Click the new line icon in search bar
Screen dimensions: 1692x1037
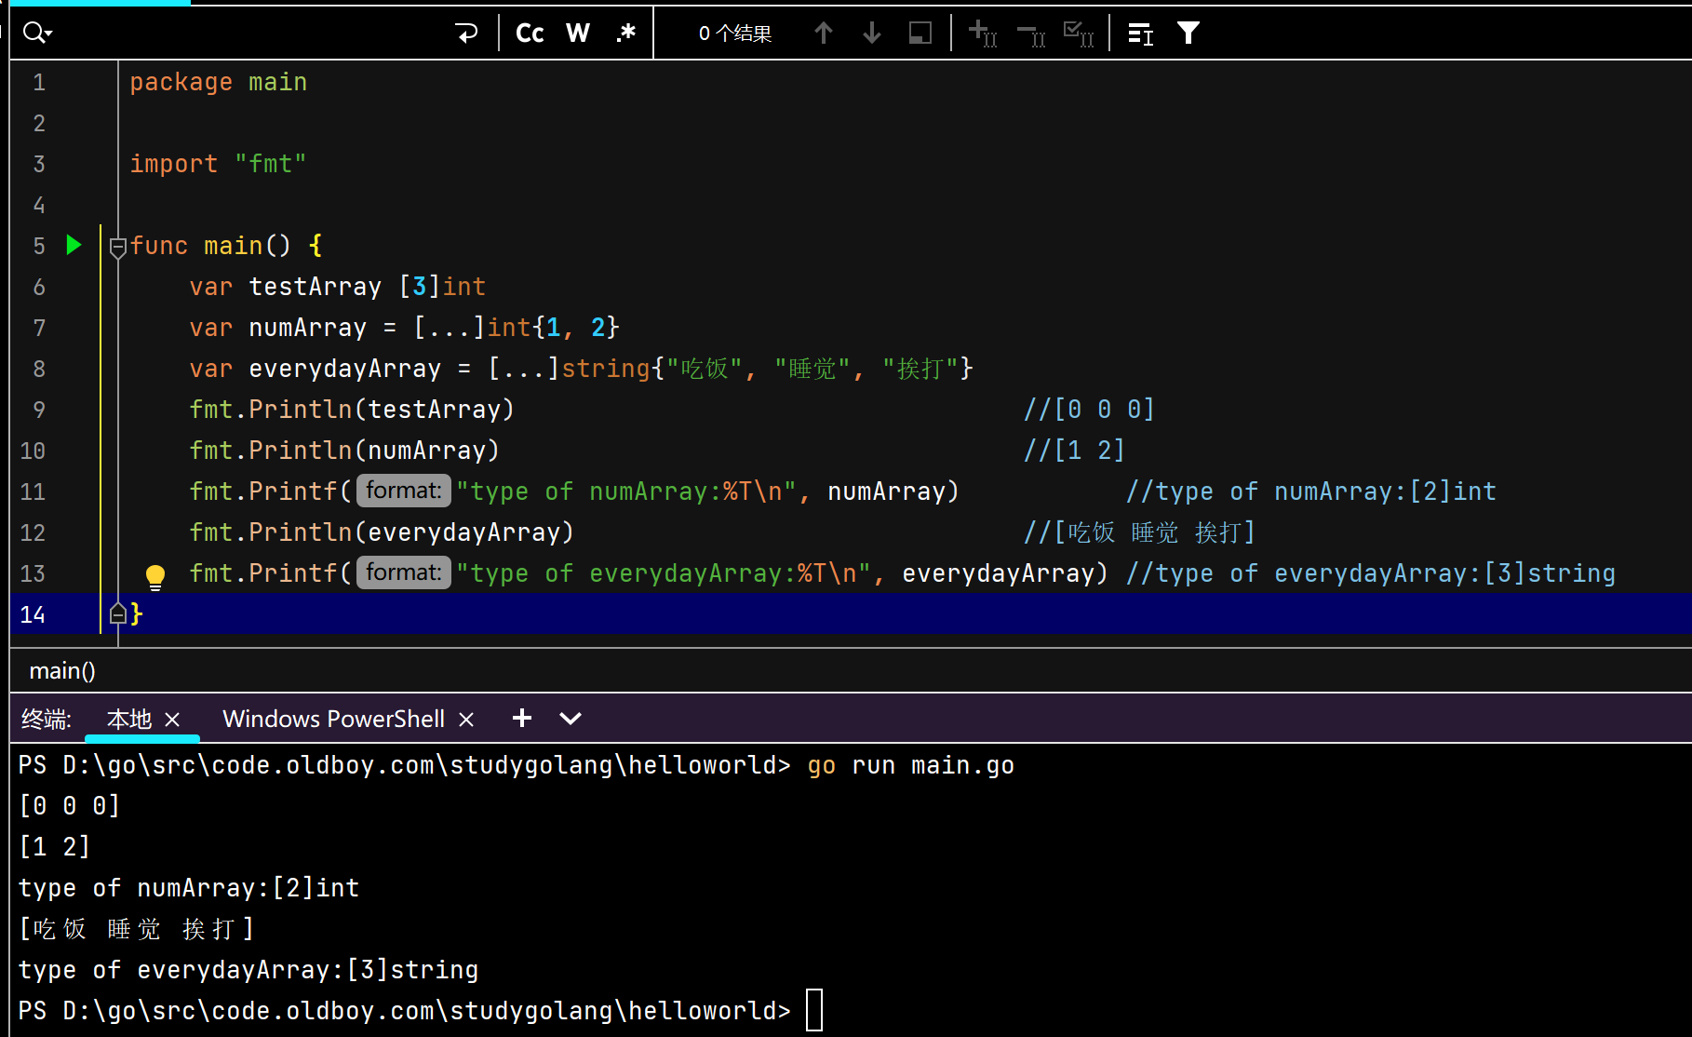[x=466, y=34]
